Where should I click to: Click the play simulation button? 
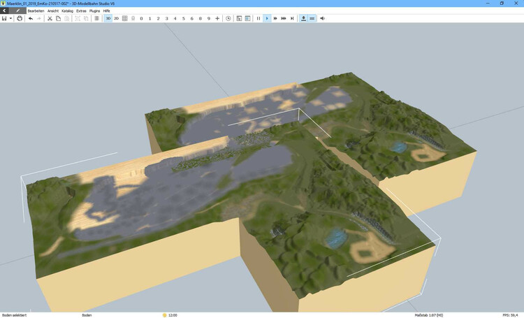pyautogui.click(x=267, y=18)
